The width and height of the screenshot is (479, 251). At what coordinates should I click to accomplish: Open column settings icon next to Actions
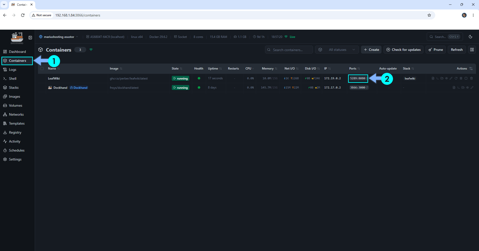pyautogui.click(x=471, y=69)
